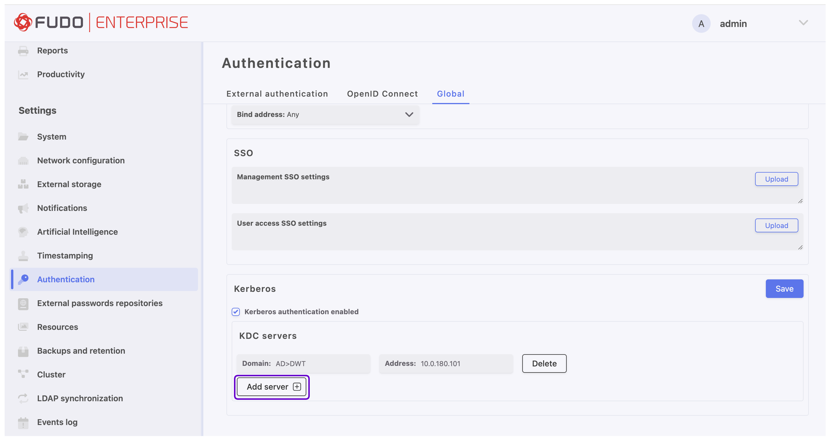Click the LDAP synchronization sync icon
The width and height of the screenshot is (830, 443).
(23, 398)
